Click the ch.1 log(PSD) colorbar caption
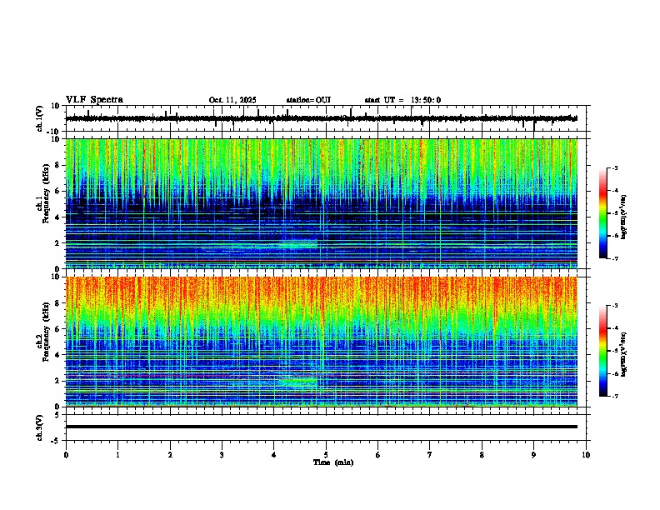This screenshot has width=660, height=510. [x=624, y=217]
